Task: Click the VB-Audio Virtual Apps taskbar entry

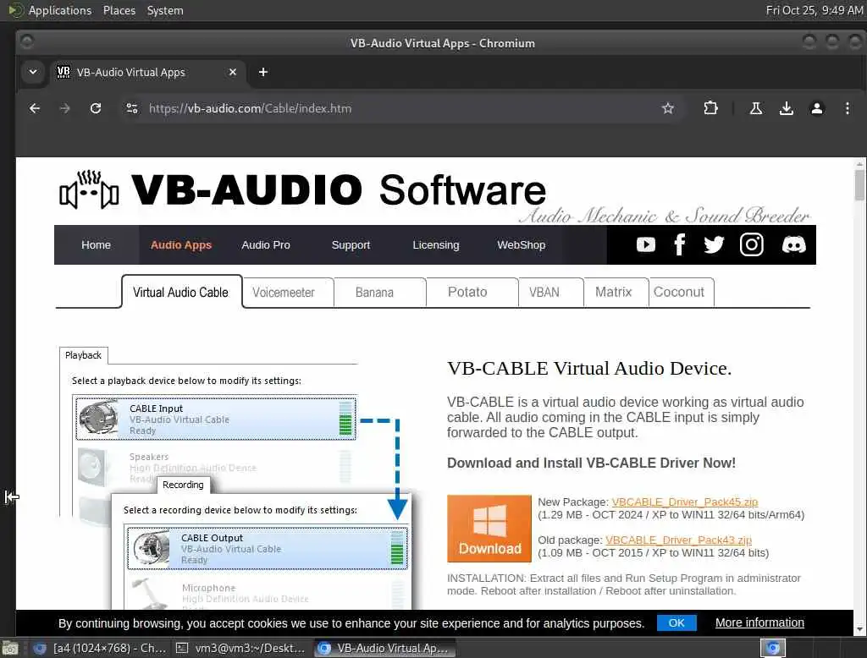Action: 385,648
